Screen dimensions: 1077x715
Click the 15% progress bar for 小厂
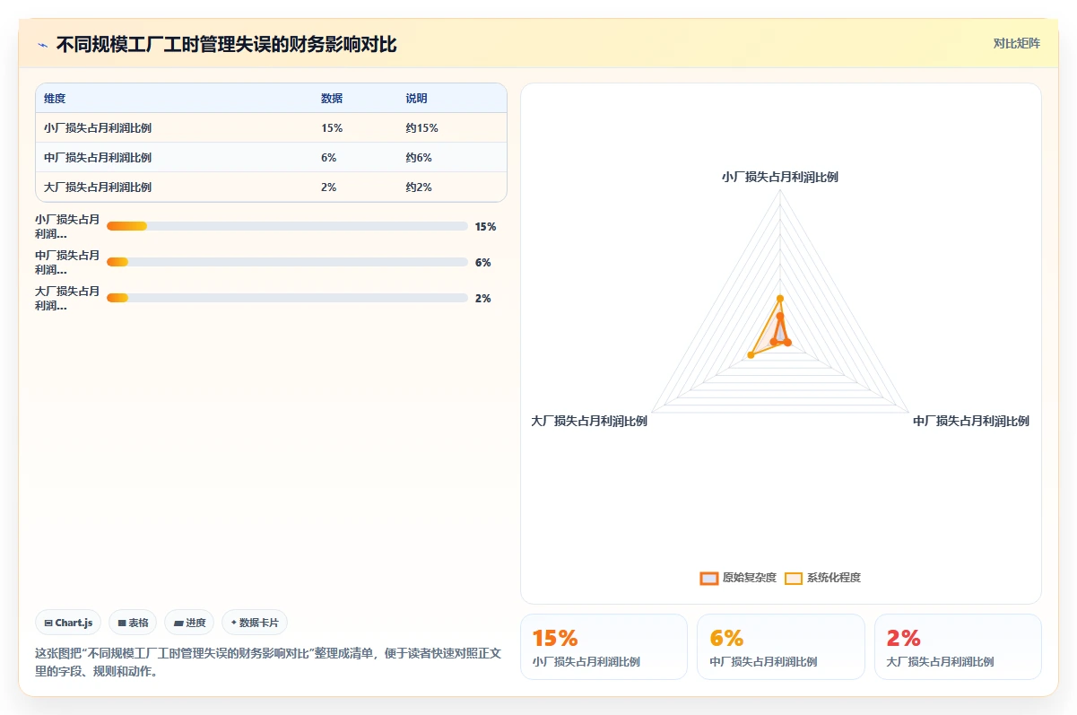click(287, 227)
